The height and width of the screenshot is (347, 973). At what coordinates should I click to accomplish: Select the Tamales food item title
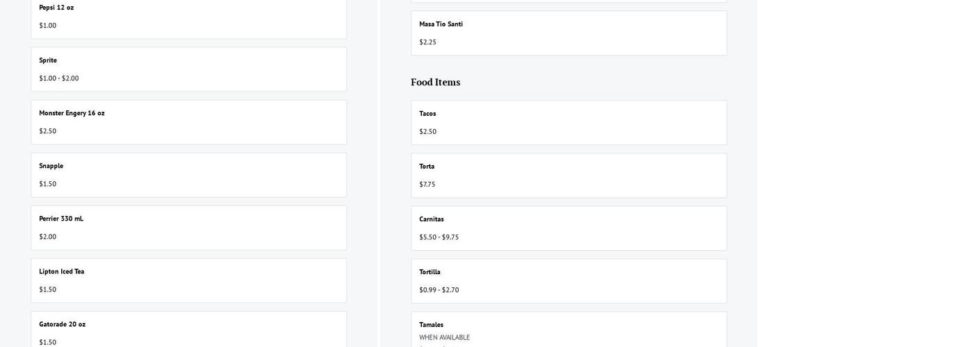click(x=431, y=325)
